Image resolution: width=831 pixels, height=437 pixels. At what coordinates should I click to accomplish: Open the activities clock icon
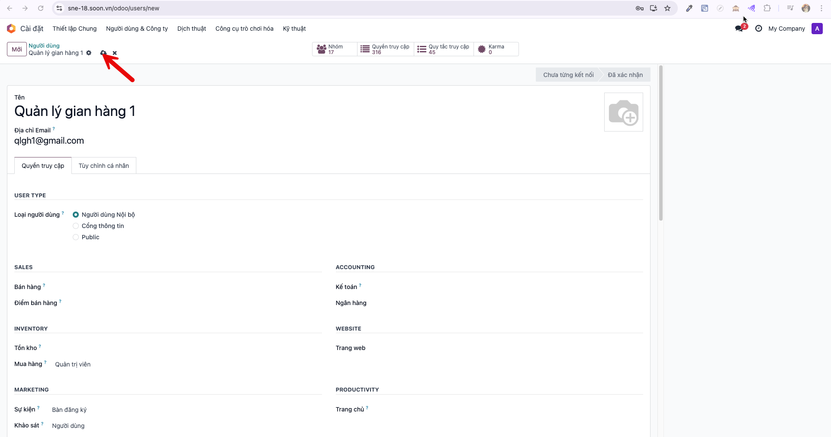pyautogui.click(x=758, y=29)
